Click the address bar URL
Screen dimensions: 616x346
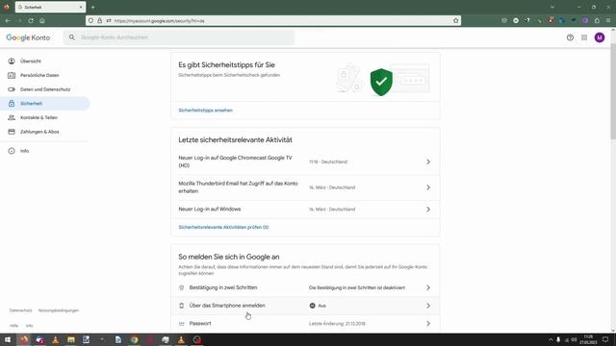click(x=160, y=21)
